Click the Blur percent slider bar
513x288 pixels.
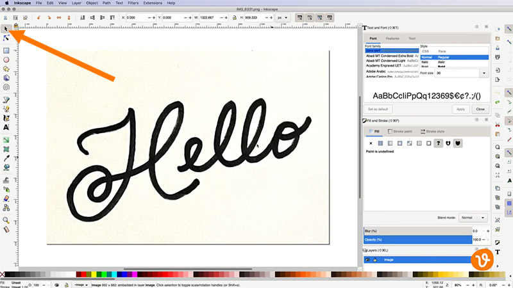coord(418,231)
